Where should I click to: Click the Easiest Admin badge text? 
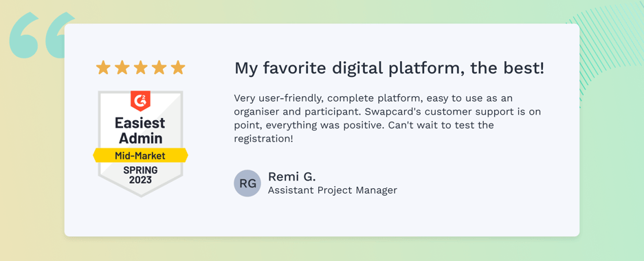tap(140, 130)
